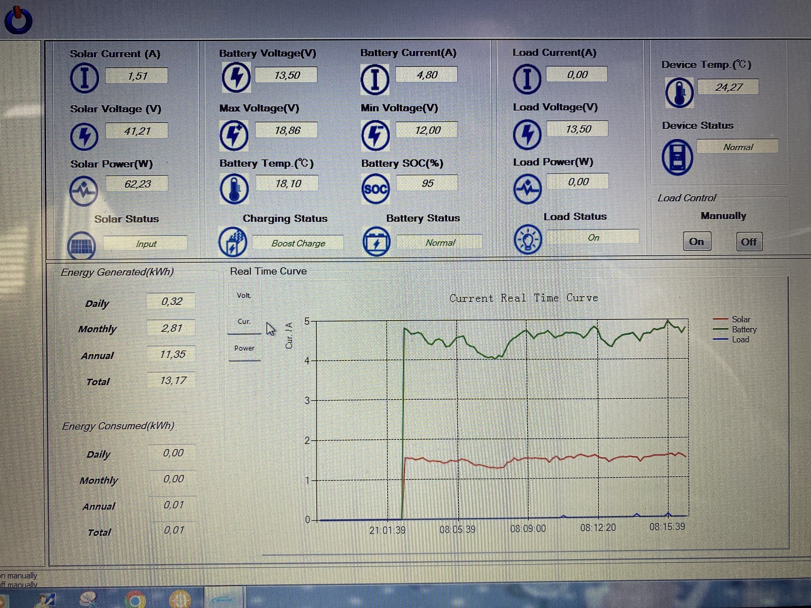This screenshot has height=608, width=811.
Task: Open the Chrome icon in the taskbar
Action: click(135, 599)
